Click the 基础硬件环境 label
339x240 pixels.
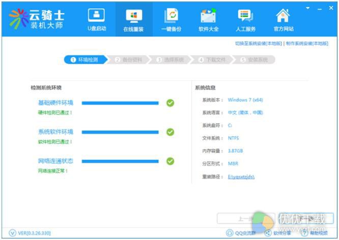[56, 103]
